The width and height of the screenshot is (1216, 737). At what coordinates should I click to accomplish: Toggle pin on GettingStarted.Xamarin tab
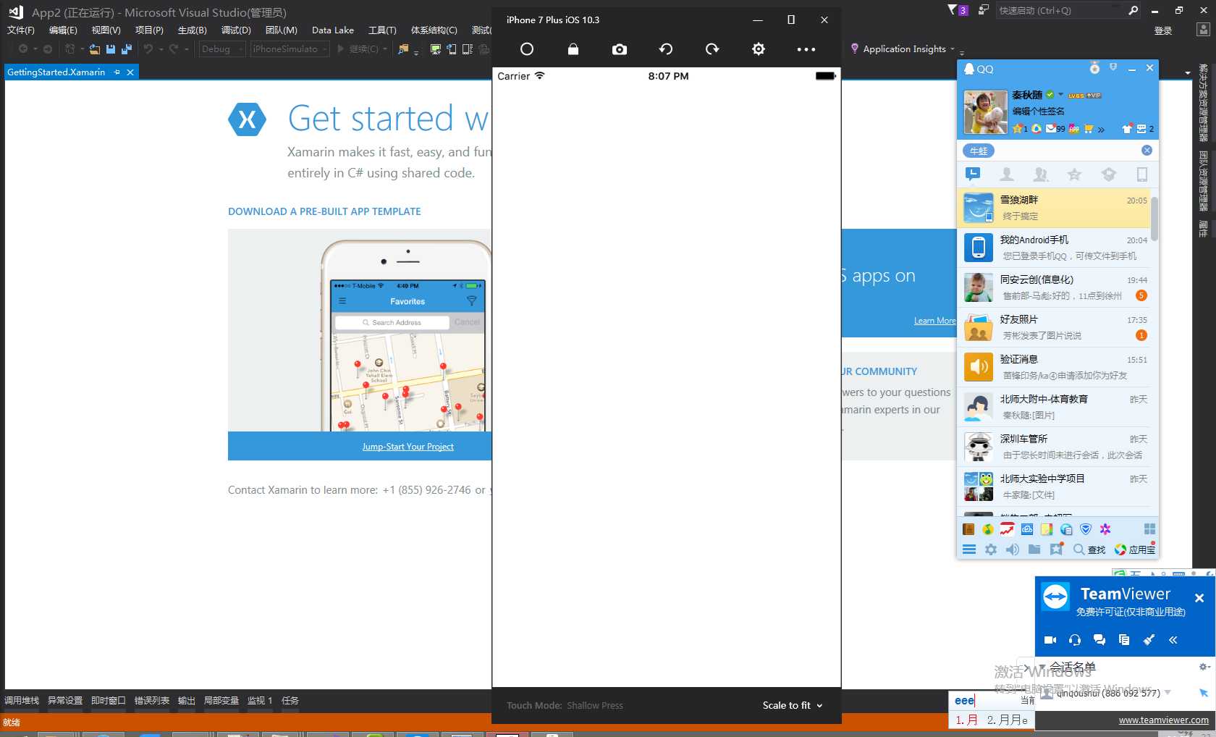[117, 72]
